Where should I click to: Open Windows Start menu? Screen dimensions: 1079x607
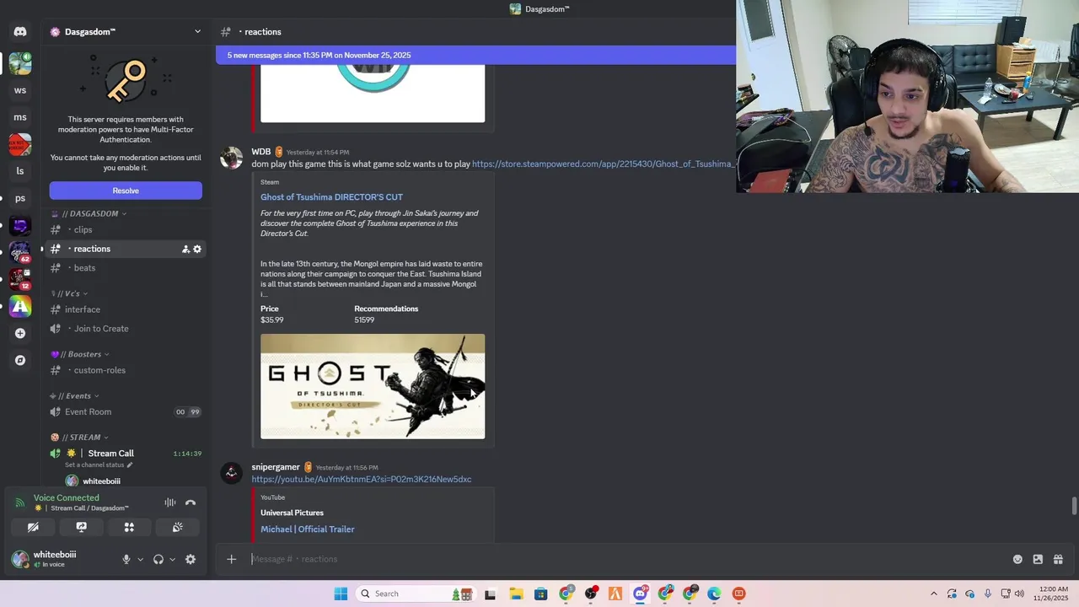coord(341,594)
